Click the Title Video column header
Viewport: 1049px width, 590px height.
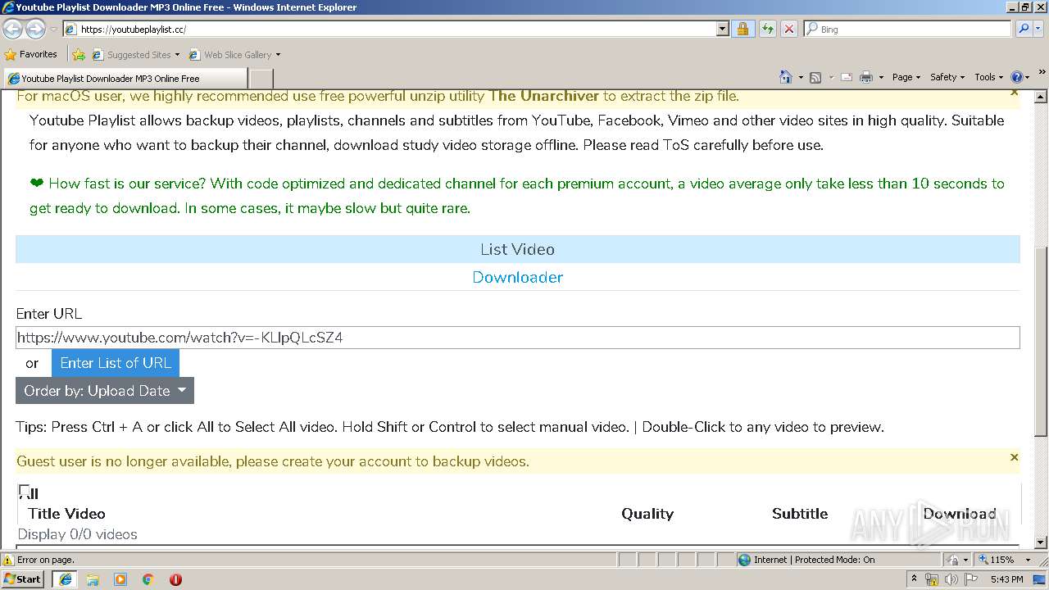tap(66, 514)
